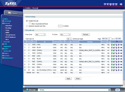Open the CLI button
Screen dimensions: 125x92
tap(117, 90)
